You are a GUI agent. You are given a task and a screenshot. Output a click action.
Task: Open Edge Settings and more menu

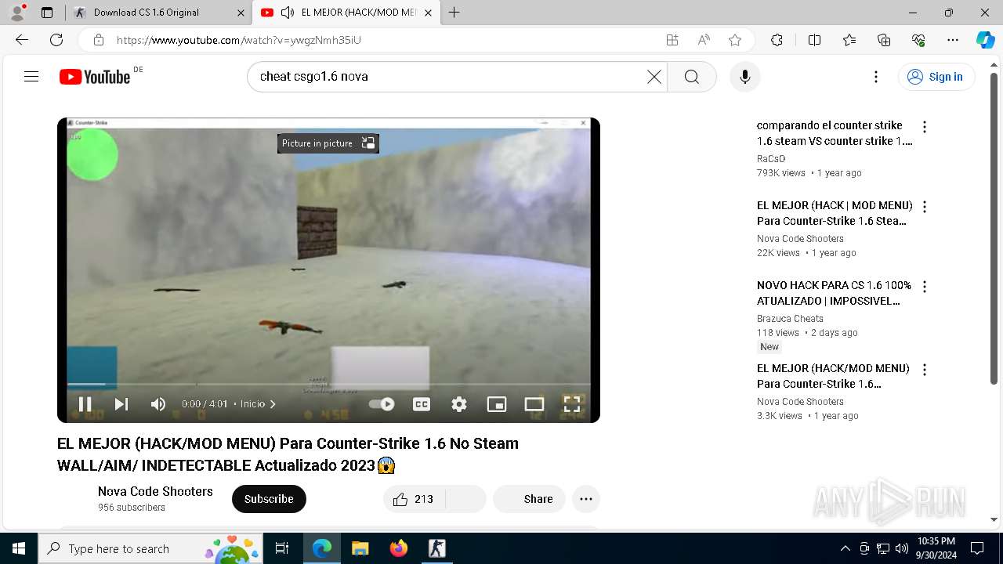click(x=953, y=40)
